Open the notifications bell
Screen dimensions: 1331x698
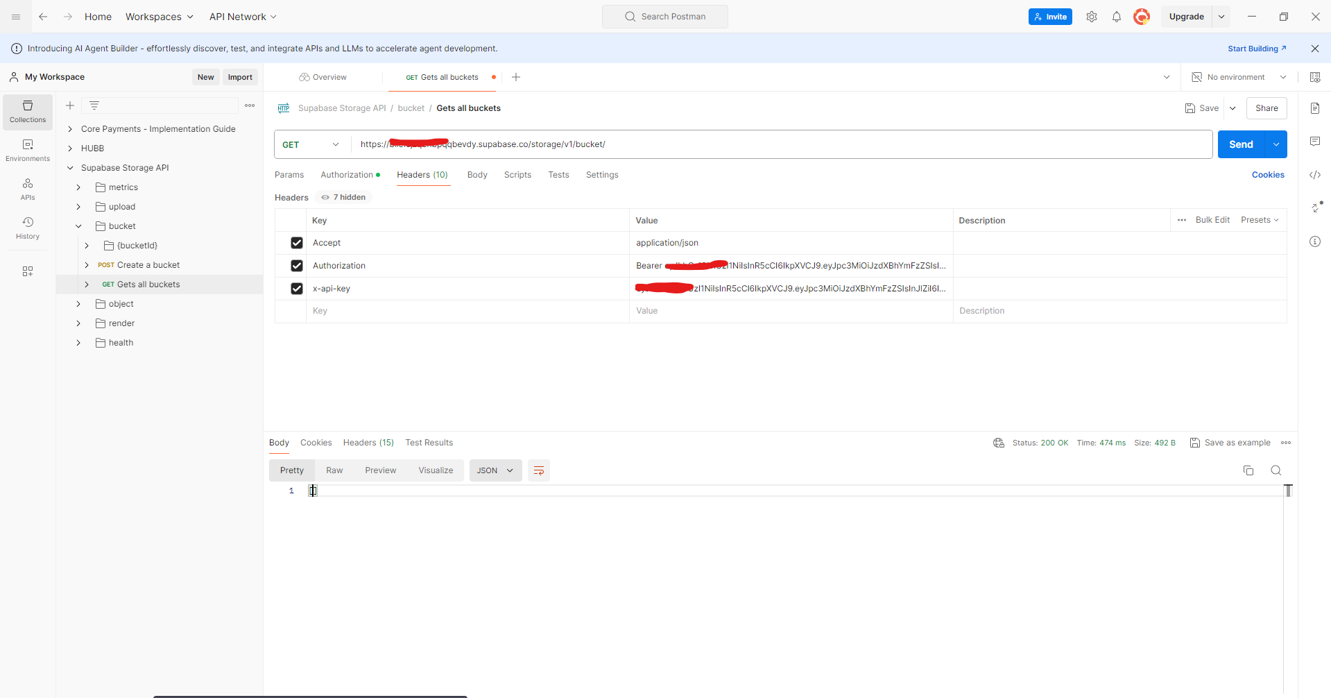[1117, 17]
